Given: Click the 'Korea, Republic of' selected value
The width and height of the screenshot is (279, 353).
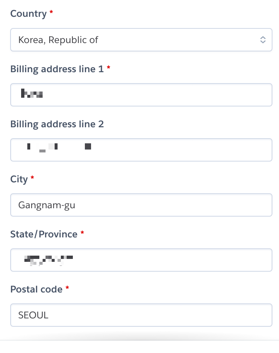Looking at the screenshot, I should point(58,40).
